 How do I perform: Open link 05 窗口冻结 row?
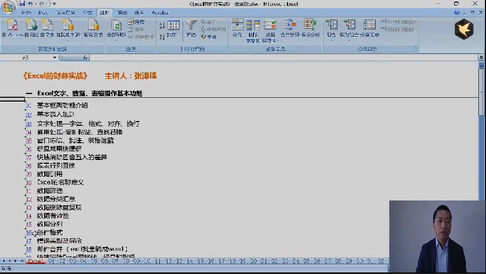point(28,141)
